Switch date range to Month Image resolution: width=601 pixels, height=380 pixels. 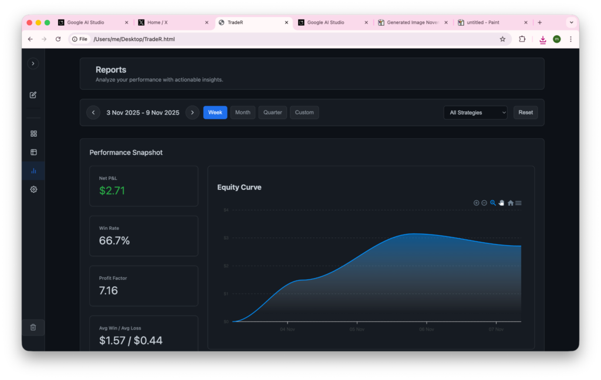click(x=242, y=113)
